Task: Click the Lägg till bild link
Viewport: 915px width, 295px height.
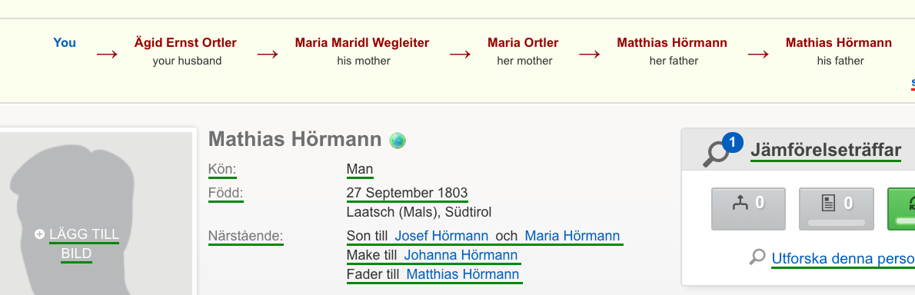Action: pyautogui.click(x=83, y=244)
